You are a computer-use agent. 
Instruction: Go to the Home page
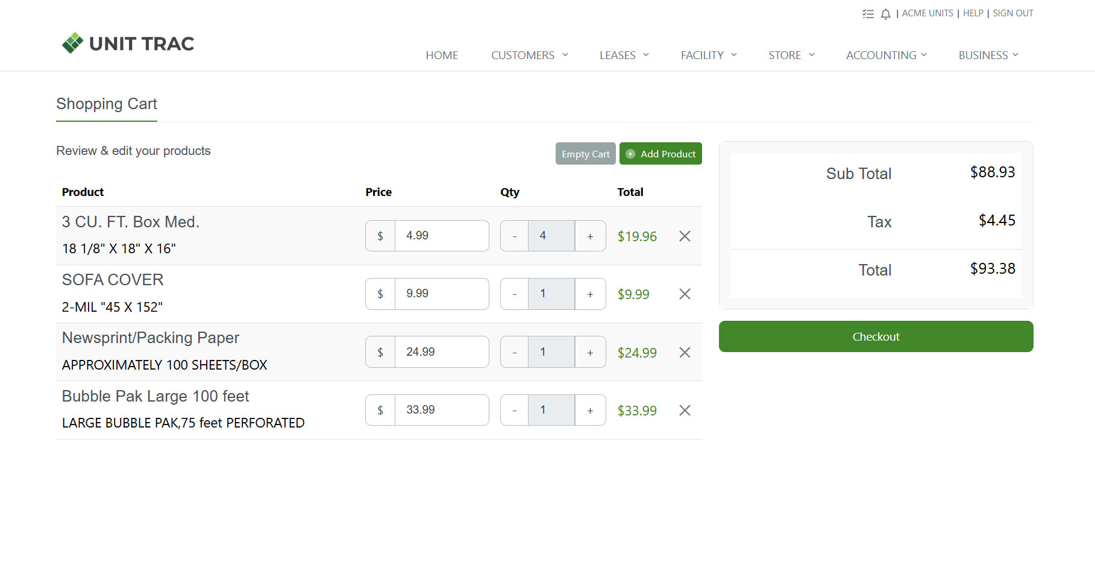tap(442, 55)
